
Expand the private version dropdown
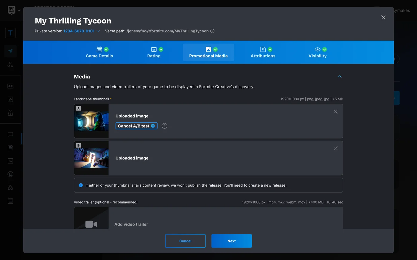(x=98, y=31)
